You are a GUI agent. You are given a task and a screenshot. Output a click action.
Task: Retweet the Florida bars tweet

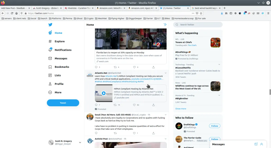coord(115,67)
